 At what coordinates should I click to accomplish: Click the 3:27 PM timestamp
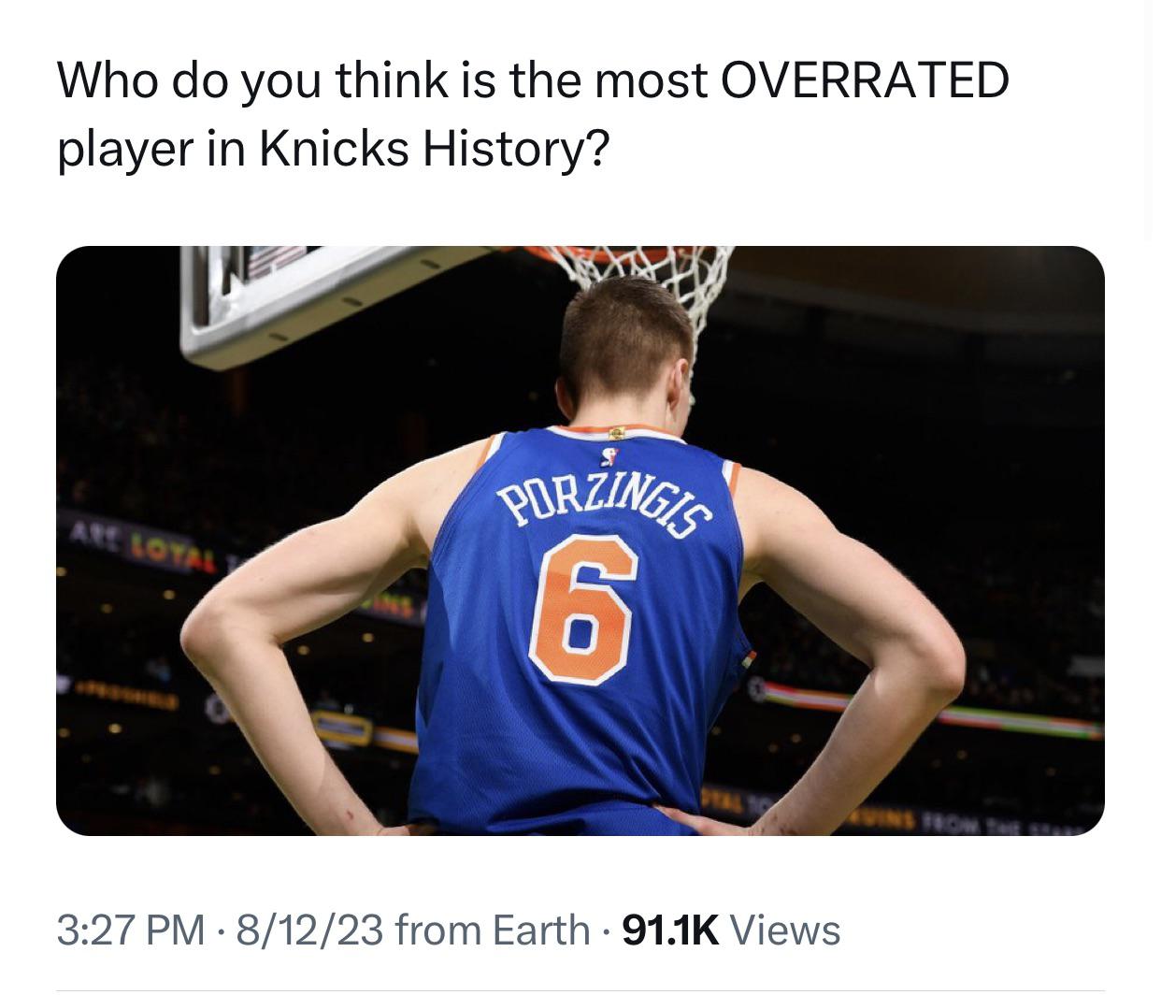tap(130, 930)
